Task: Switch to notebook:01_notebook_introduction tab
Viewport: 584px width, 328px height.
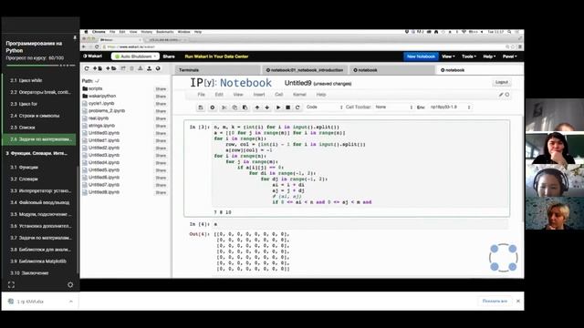Action: tap(304, 70)
